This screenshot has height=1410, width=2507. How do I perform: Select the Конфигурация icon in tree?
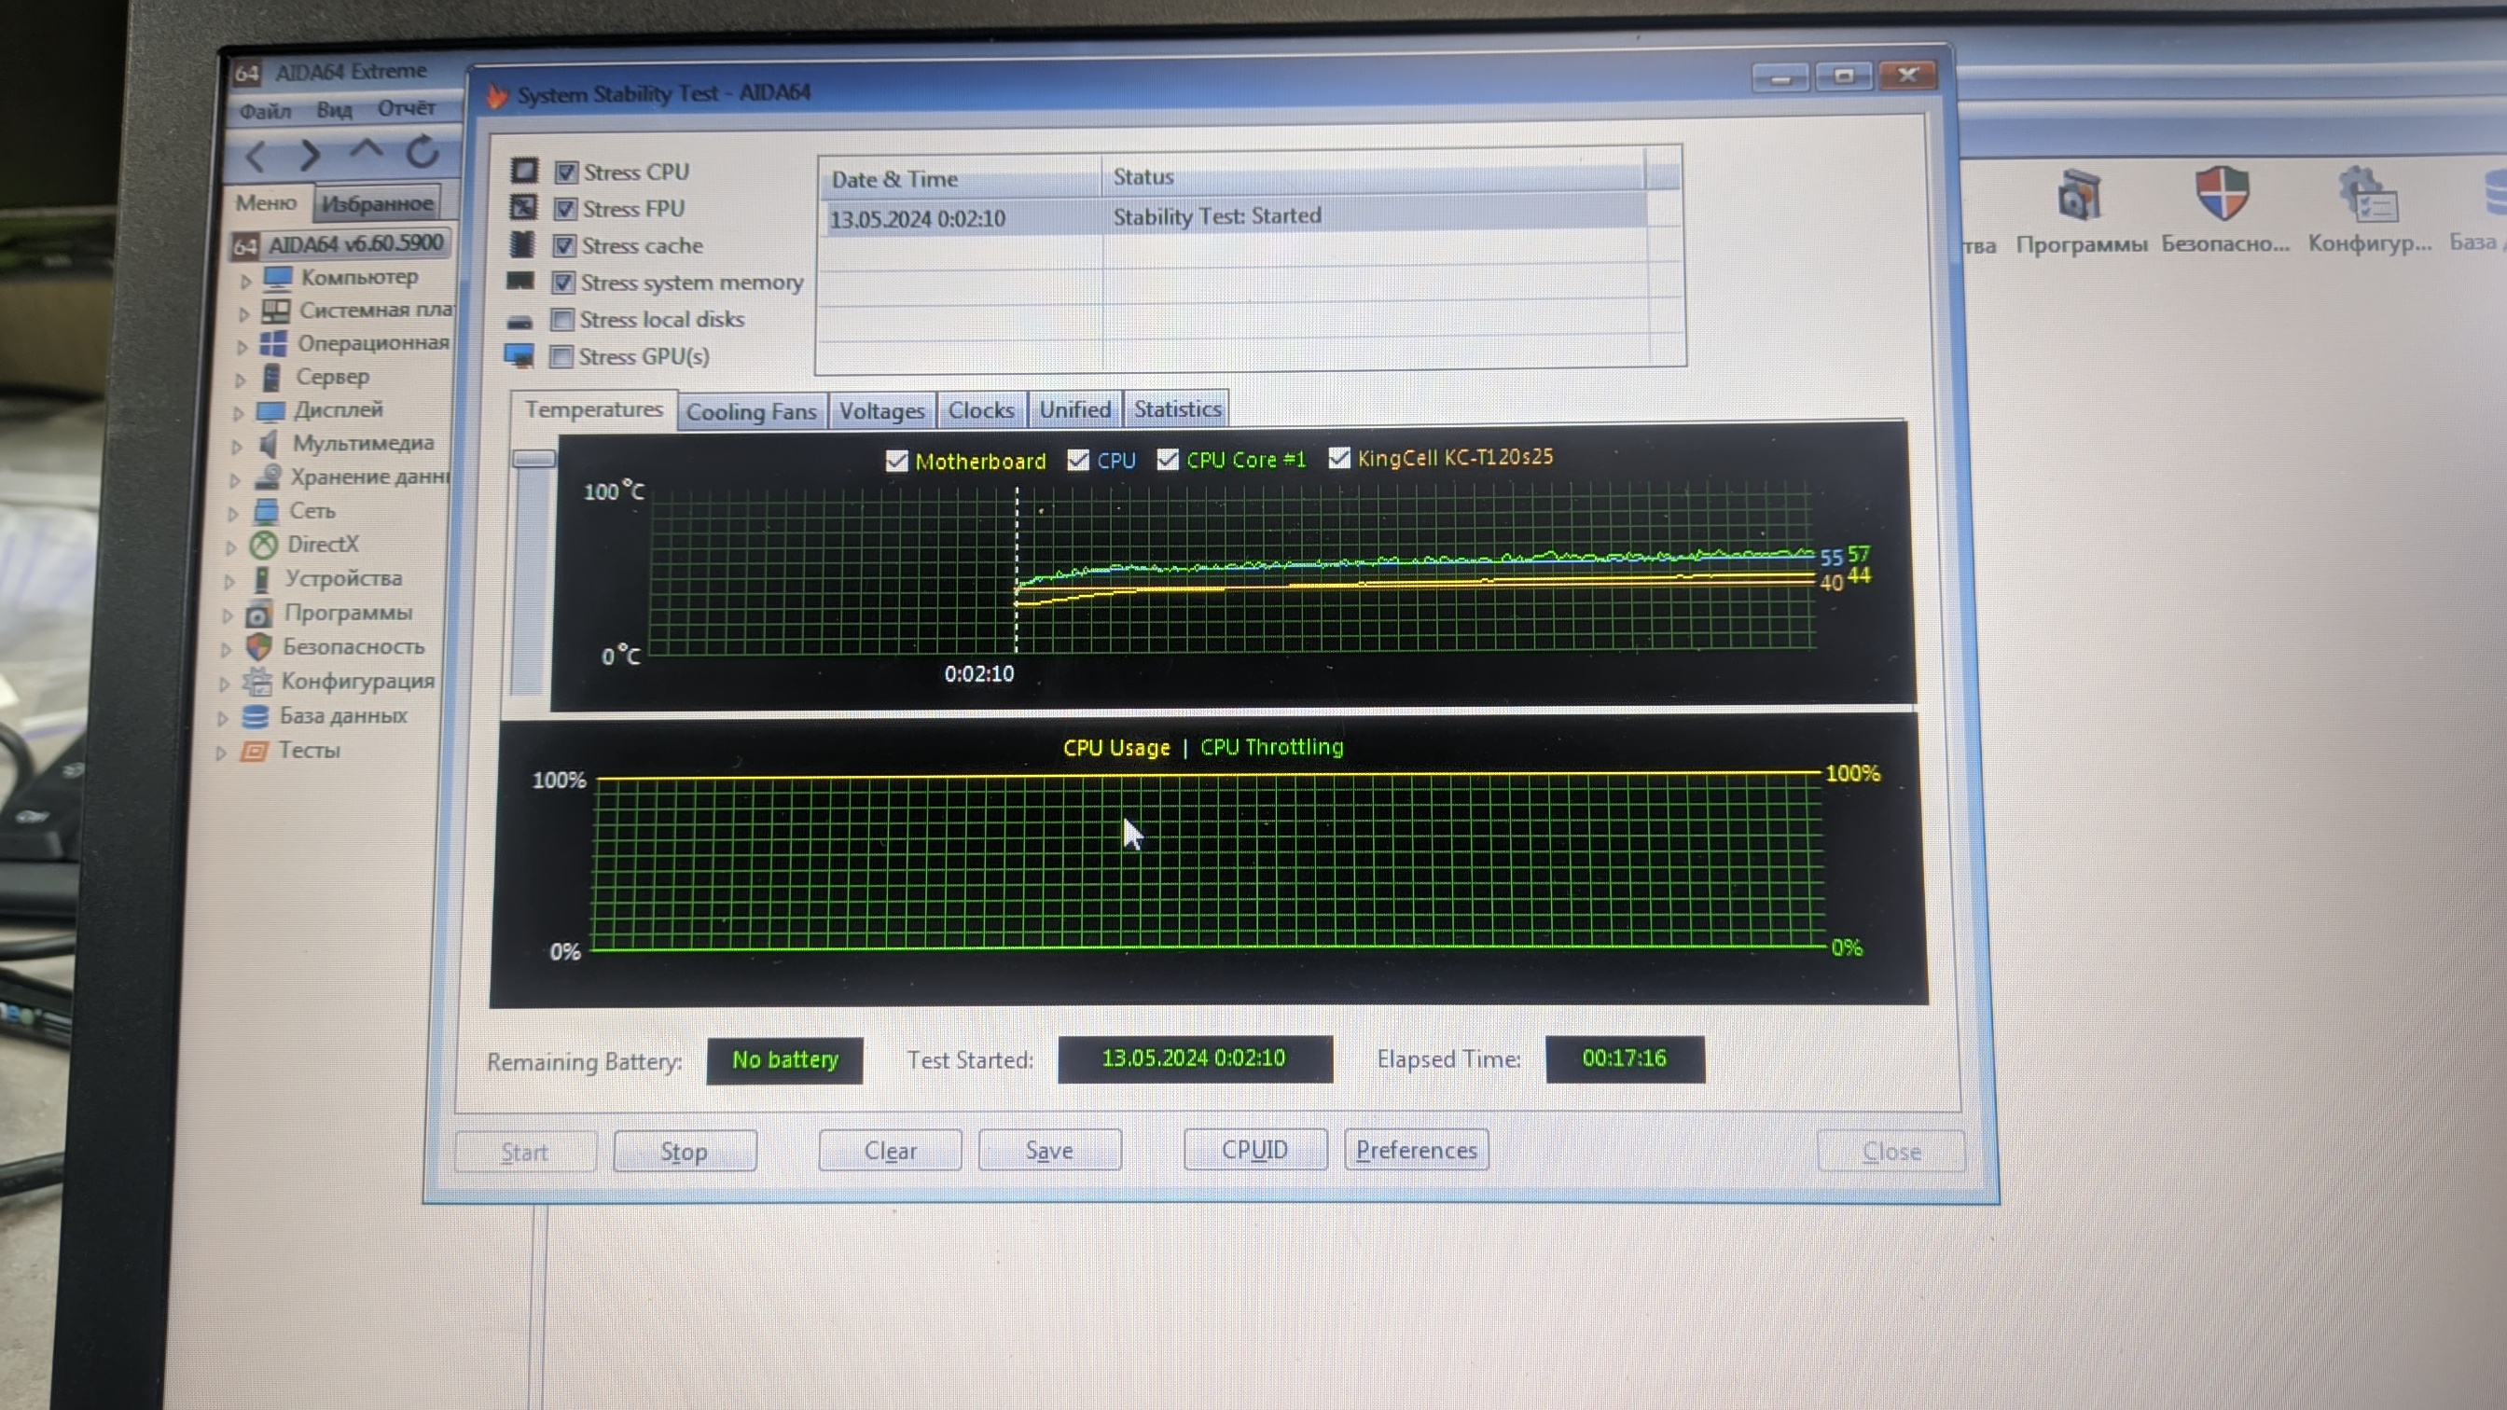(x=256, y=682)
